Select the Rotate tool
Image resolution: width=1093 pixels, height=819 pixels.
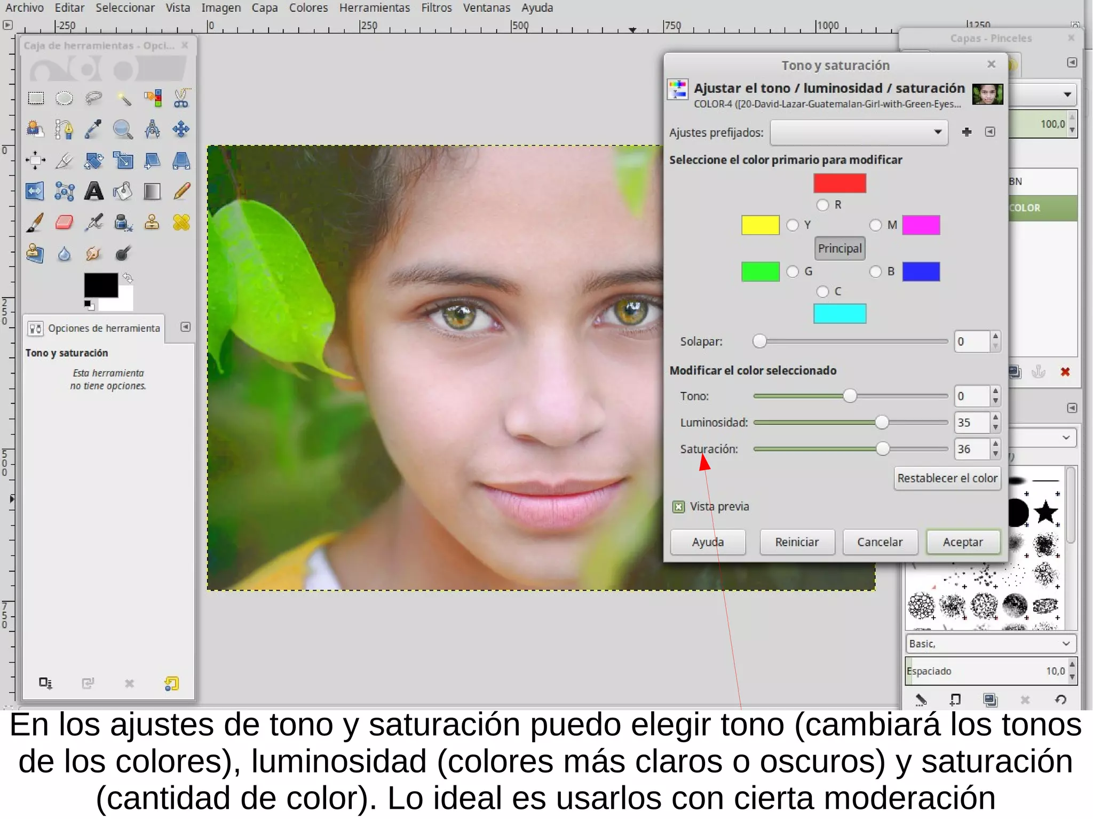tap(94, 160)
